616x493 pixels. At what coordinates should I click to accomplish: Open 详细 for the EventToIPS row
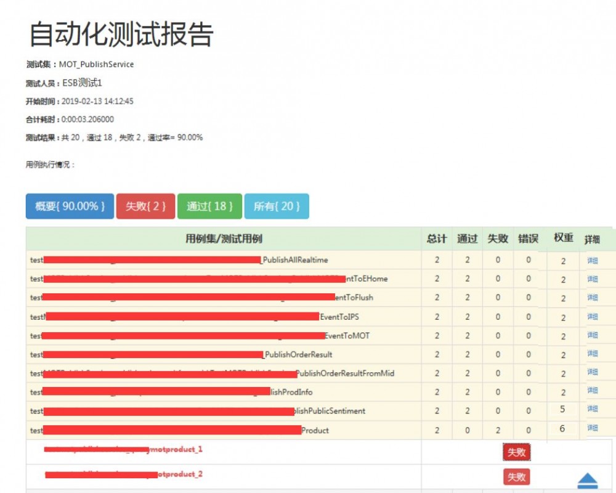tap(592, 316)
